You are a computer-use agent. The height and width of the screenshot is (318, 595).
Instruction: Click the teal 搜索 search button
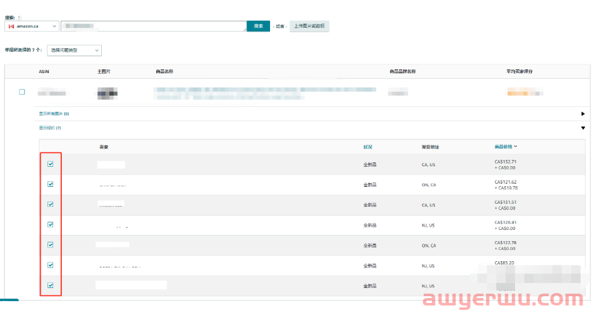pyautogui.click(x=258, y=26)
